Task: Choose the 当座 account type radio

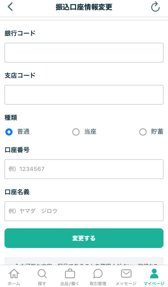Action: click(x=76, y=132)
